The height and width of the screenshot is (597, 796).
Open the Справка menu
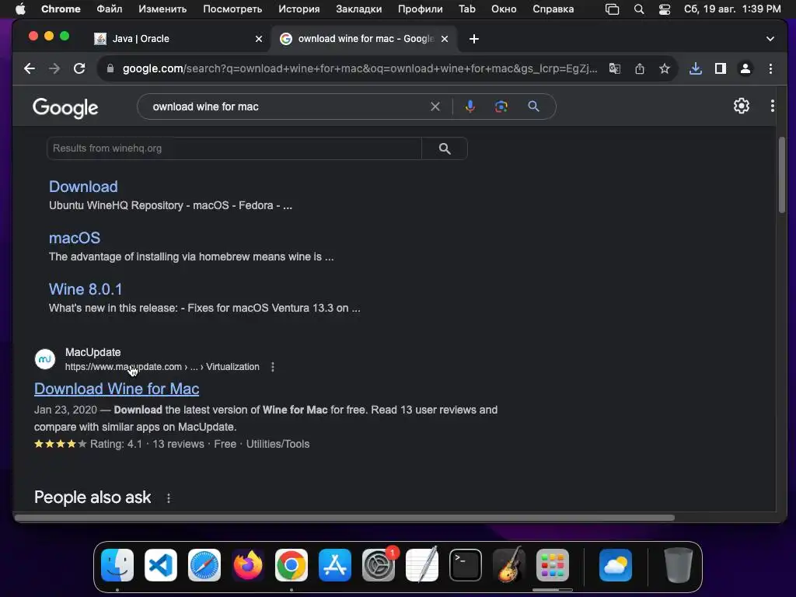[553, 9]
